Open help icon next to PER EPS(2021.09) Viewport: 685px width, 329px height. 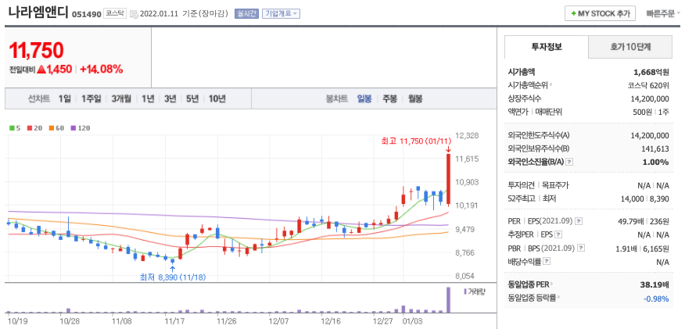point(579,221)
